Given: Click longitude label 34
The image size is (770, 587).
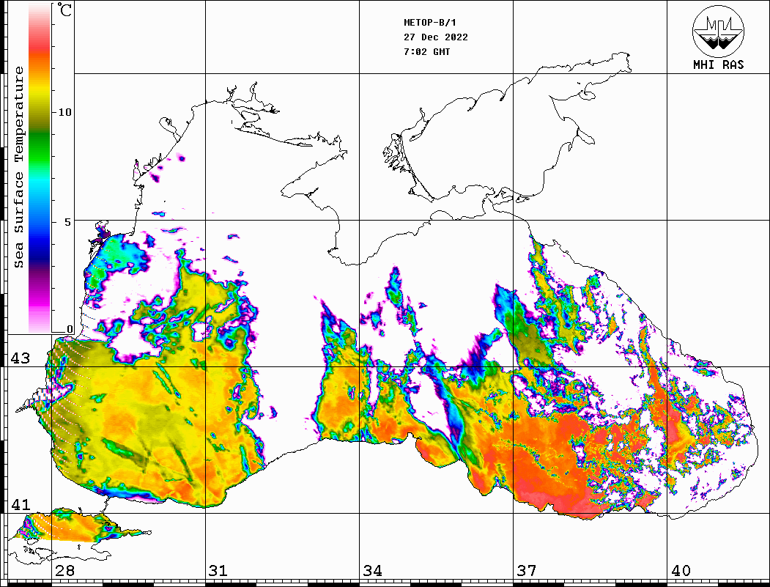Looking at the screenshot, I should 372,570.
